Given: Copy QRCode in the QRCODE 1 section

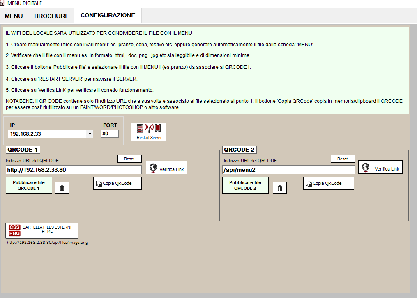Looking at the screenshot, I should 117,183.
